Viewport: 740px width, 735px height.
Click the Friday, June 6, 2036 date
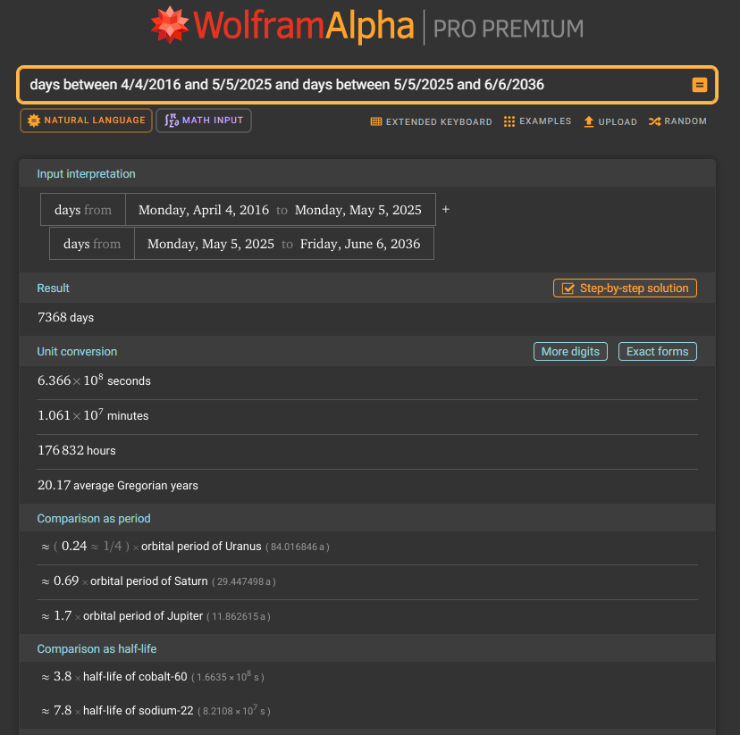(360, 244)
